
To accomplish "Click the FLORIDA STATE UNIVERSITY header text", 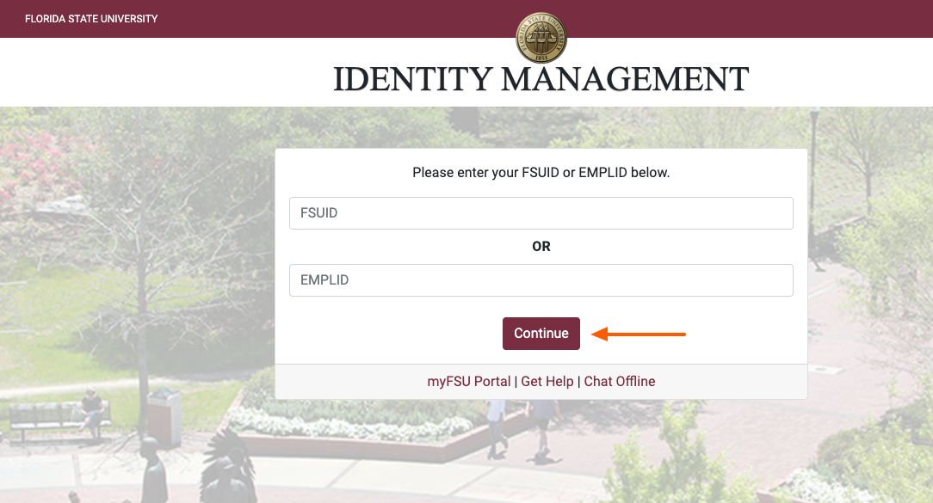I will pos(90,18).
